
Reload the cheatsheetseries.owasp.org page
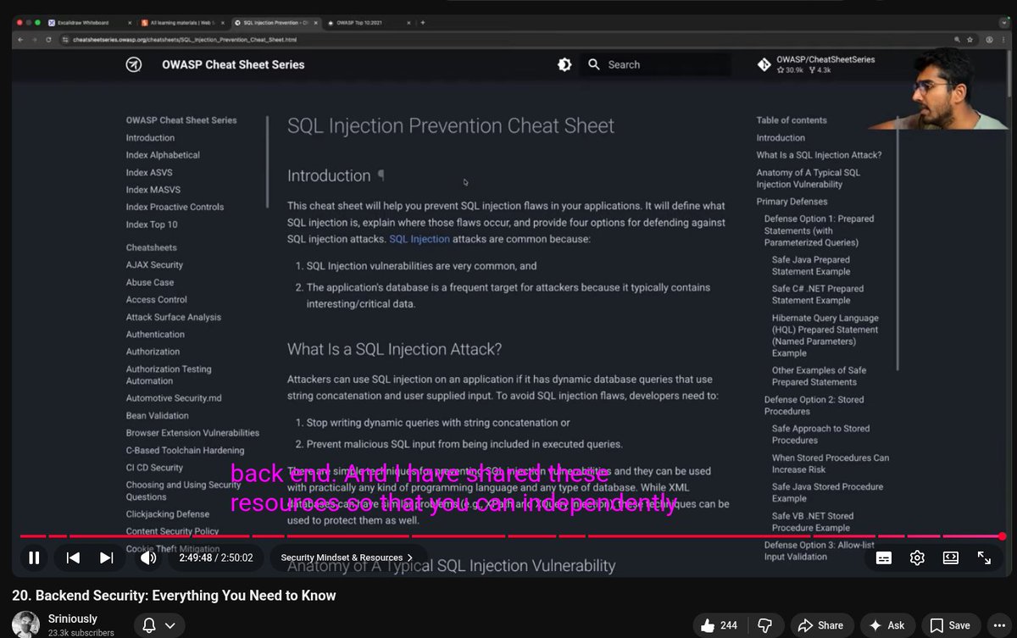tap(49, 39)
